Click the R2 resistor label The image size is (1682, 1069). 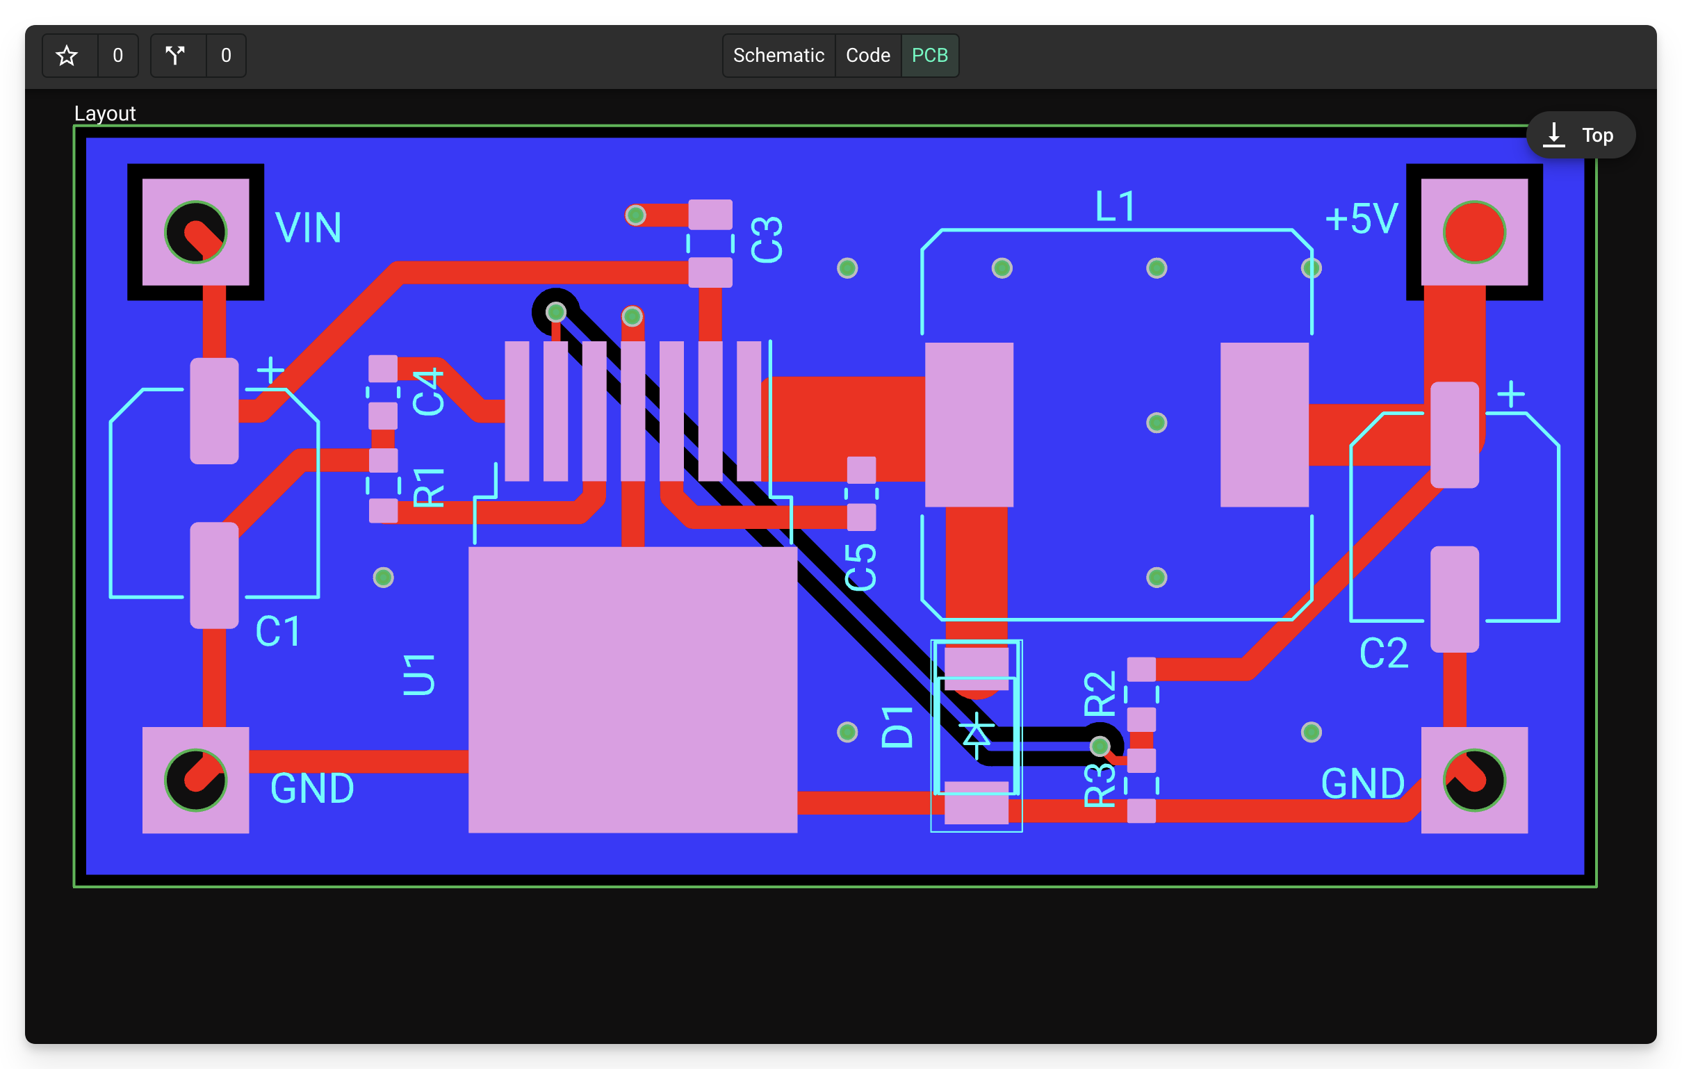[x=1100, y=694]
